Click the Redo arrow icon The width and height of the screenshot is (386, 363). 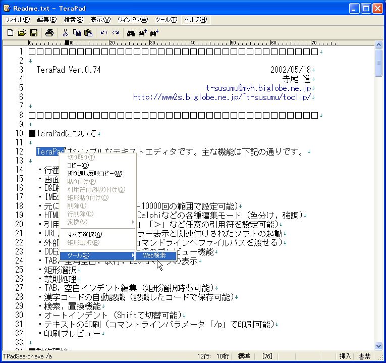pos(116,32)
